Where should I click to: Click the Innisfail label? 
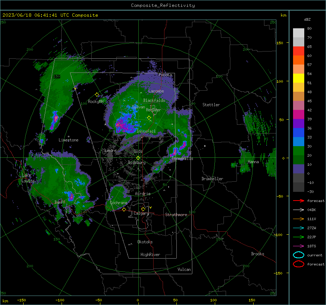146,131
